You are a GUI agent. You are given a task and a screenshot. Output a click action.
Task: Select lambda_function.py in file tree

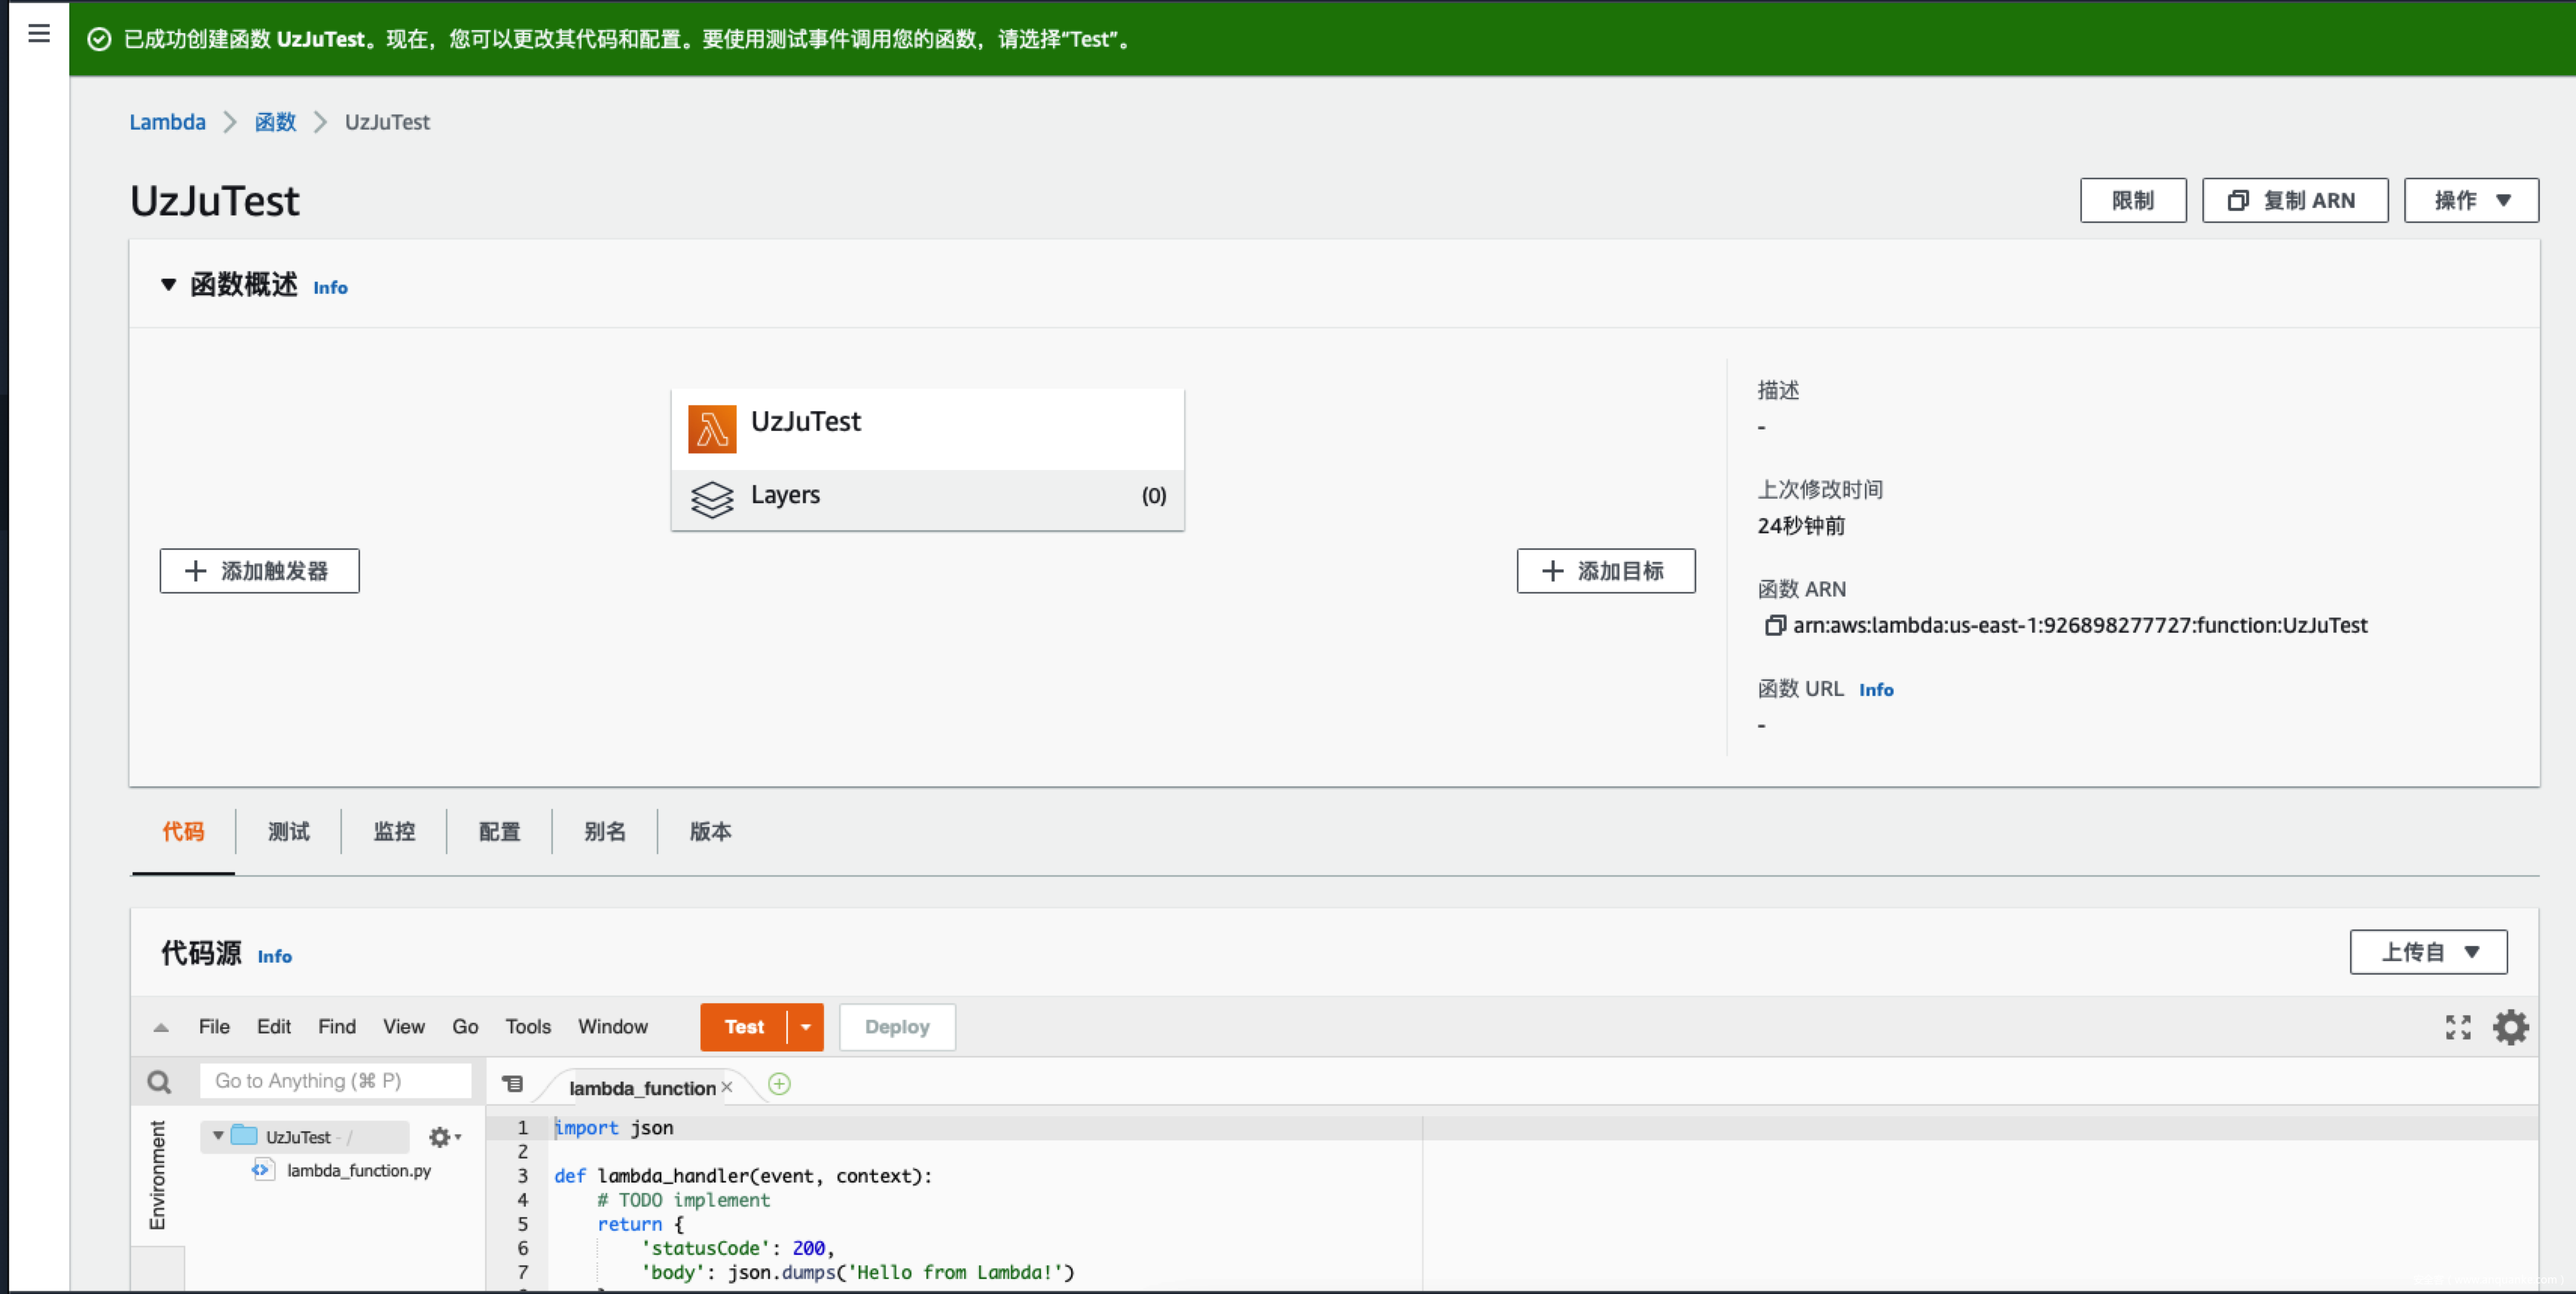click(358, 1170)
